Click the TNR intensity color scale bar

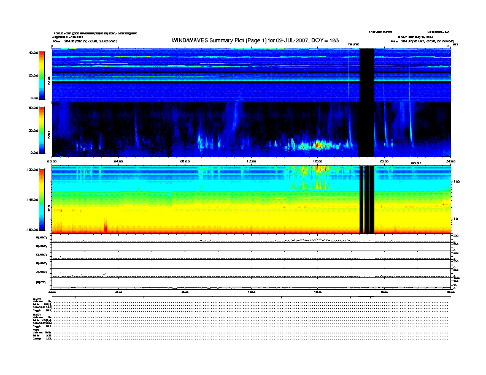pos(42,200)
